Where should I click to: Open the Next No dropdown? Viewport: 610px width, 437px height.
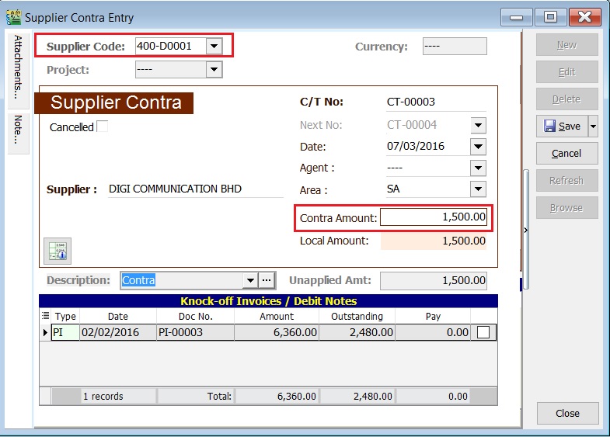point(478,125)
